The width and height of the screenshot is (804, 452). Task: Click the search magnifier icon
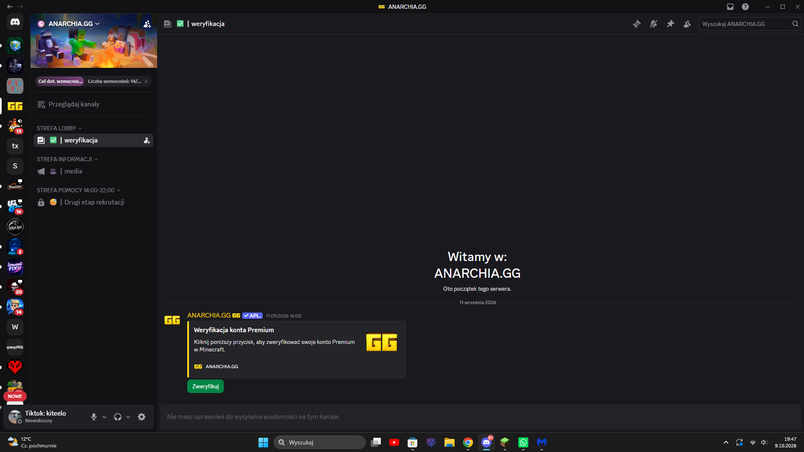795,24
